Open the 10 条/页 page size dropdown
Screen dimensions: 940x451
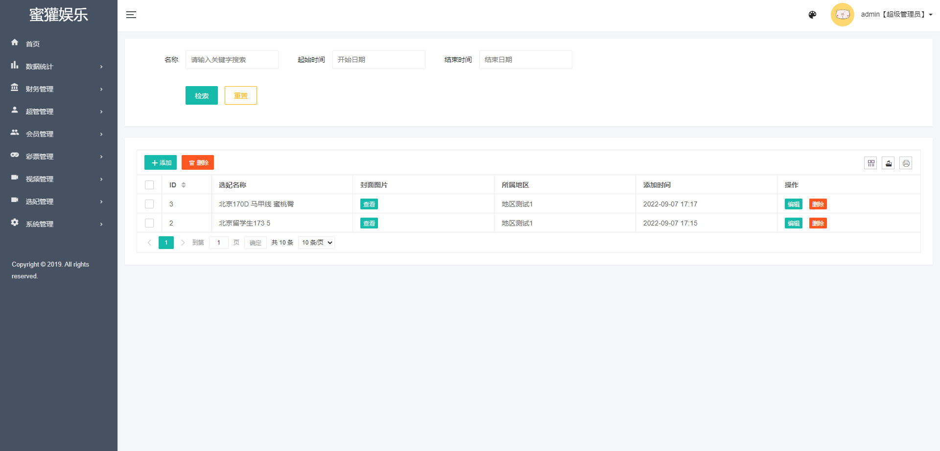pos(316,243)
